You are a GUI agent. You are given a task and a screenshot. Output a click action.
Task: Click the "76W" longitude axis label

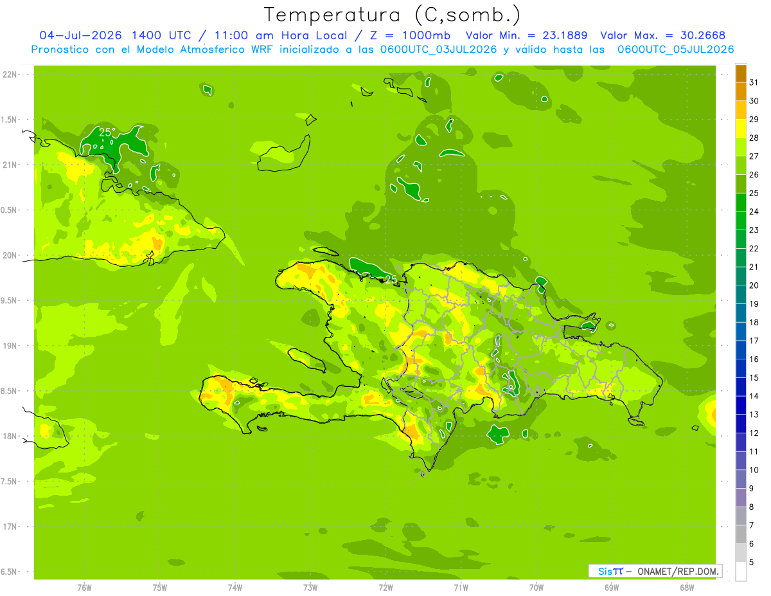(84, 588)
